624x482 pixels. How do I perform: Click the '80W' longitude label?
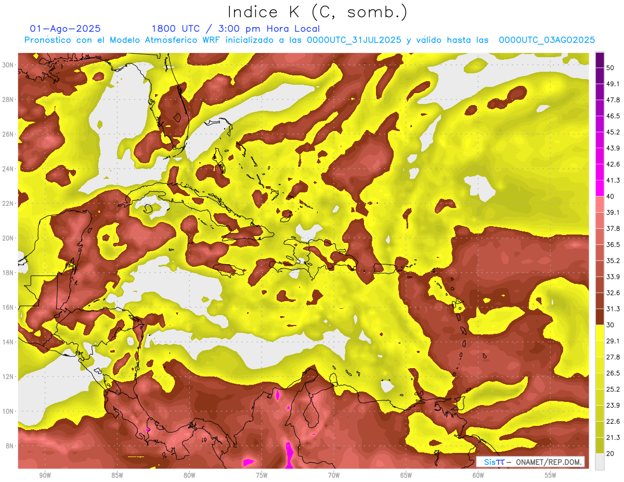[189, 475]
